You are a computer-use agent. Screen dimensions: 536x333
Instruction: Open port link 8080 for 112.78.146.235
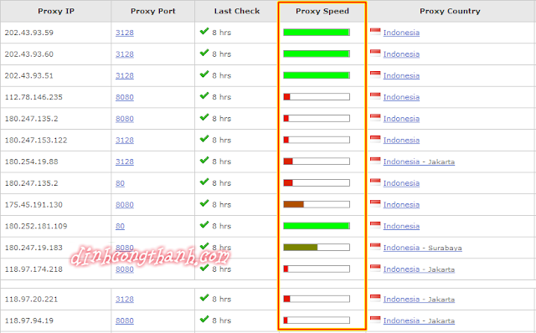pos(125,97)
